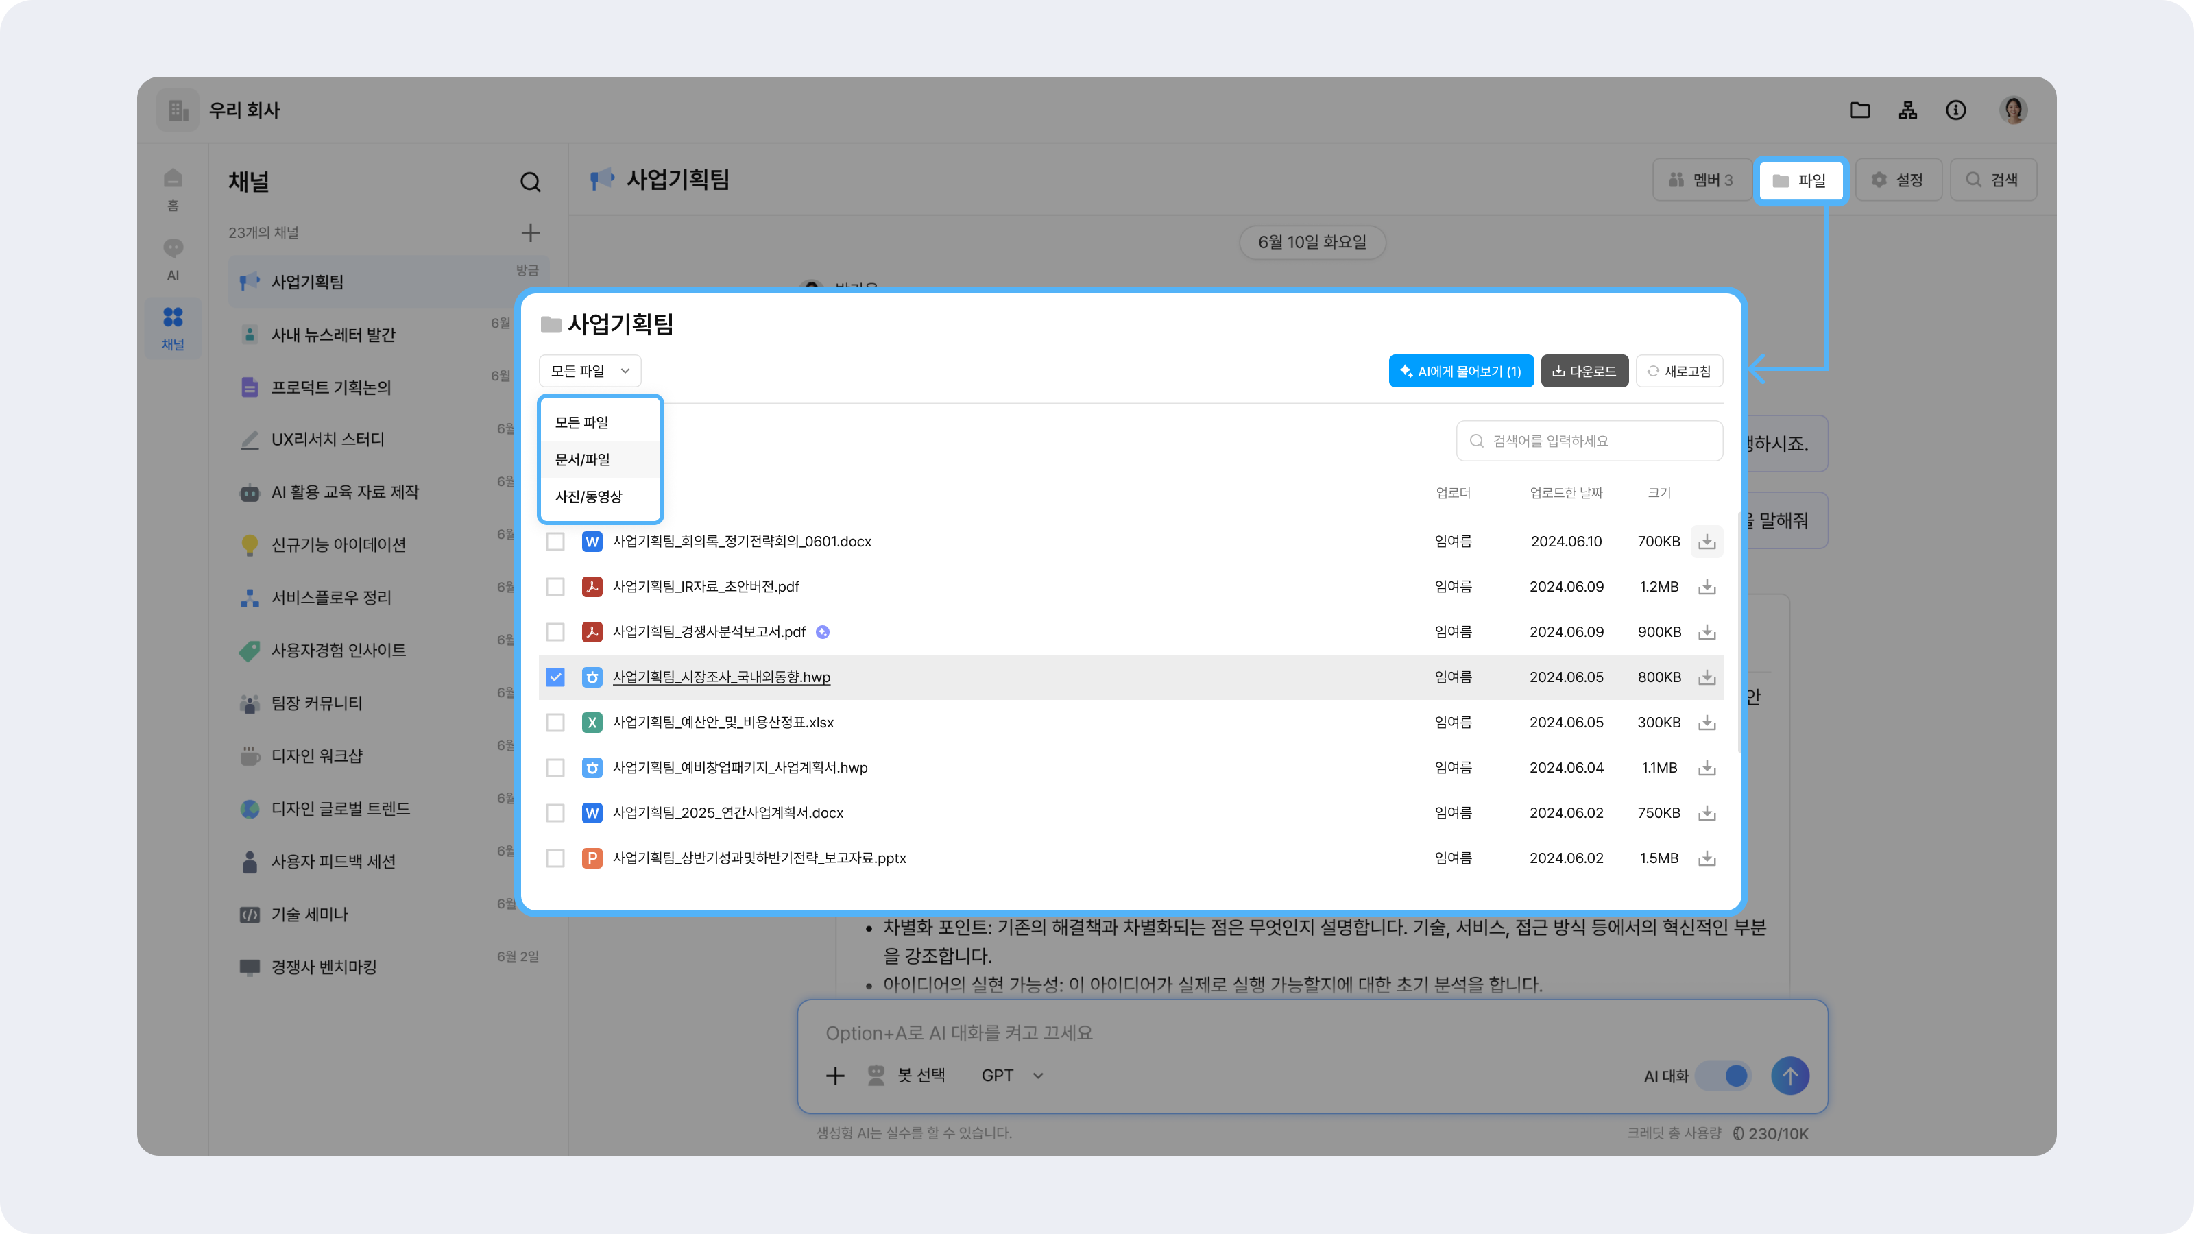Uncheck the box for 시장조사_국내외동향.hwp
Image resolution: width=2194 pixels, height=1234 pixels.
555,677
